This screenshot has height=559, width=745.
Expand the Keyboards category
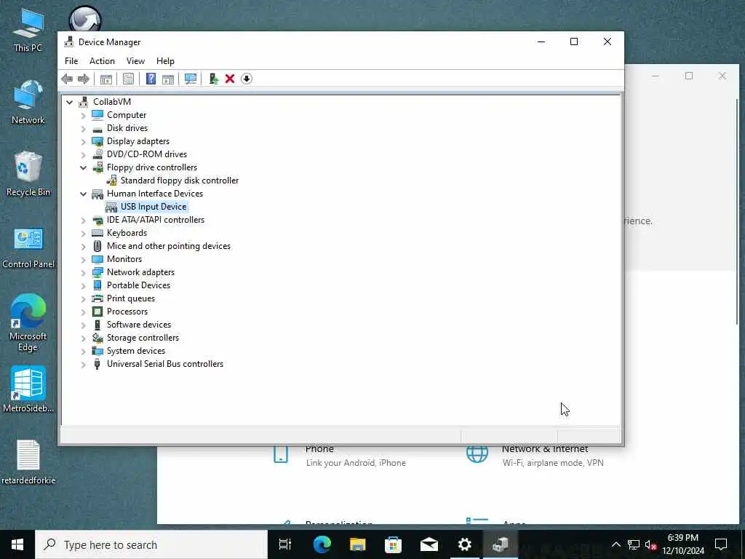point(84,234)
